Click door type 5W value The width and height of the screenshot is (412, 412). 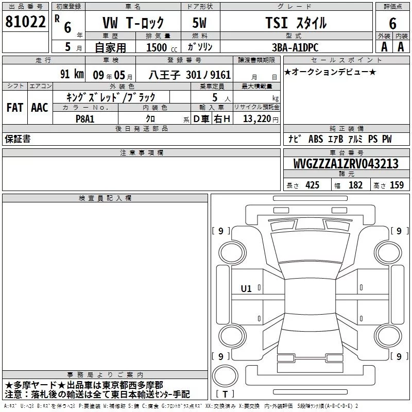click(200, 23)
